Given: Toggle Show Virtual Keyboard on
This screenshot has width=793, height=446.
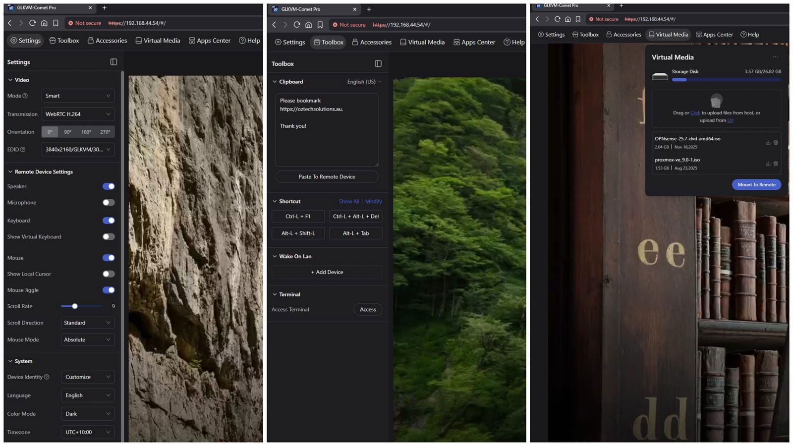Looking at the screenshot, I should (109, 237).
